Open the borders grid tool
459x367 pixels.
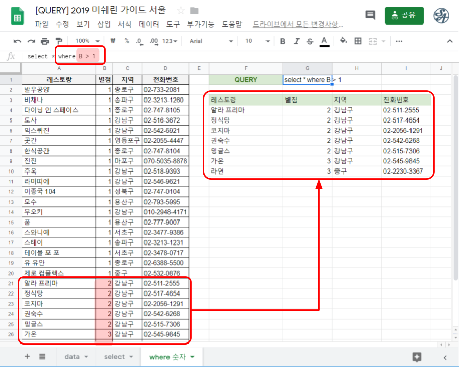[358, 41]
